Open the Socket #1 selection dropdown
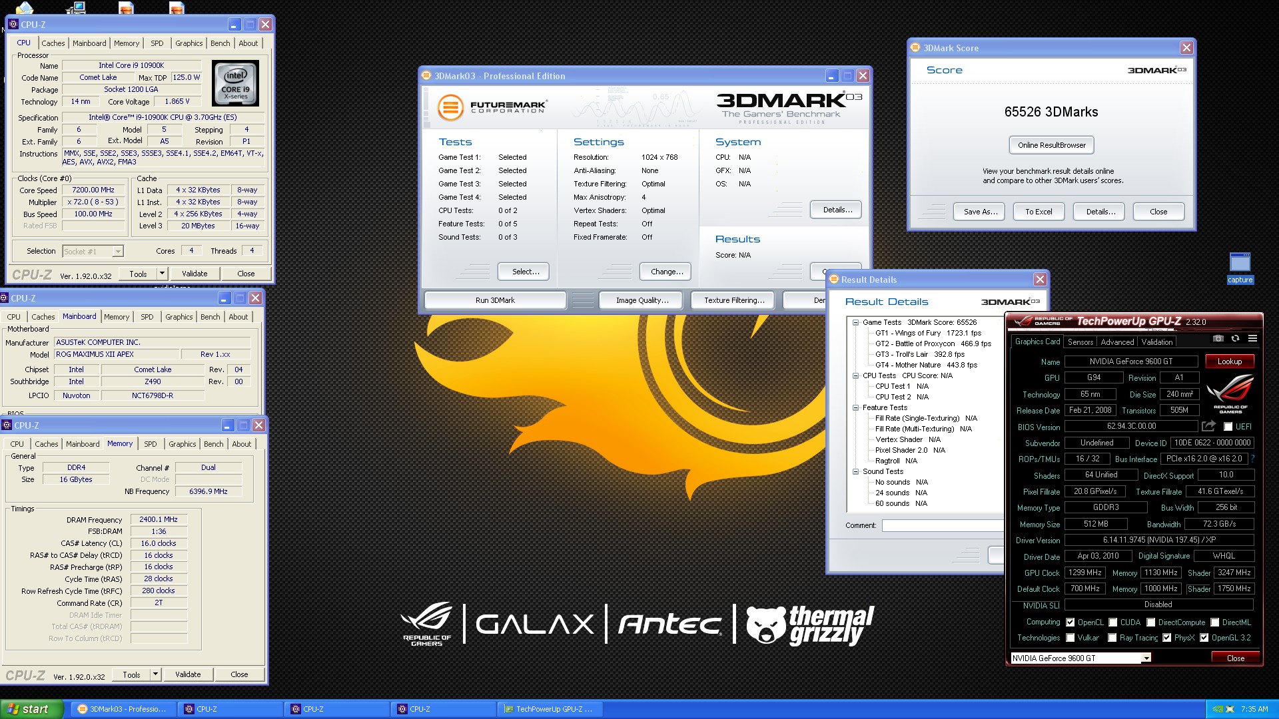Image resolution: width=1279 pixels, height=719 pixels. pyautogui.click(x=117, y=252)
